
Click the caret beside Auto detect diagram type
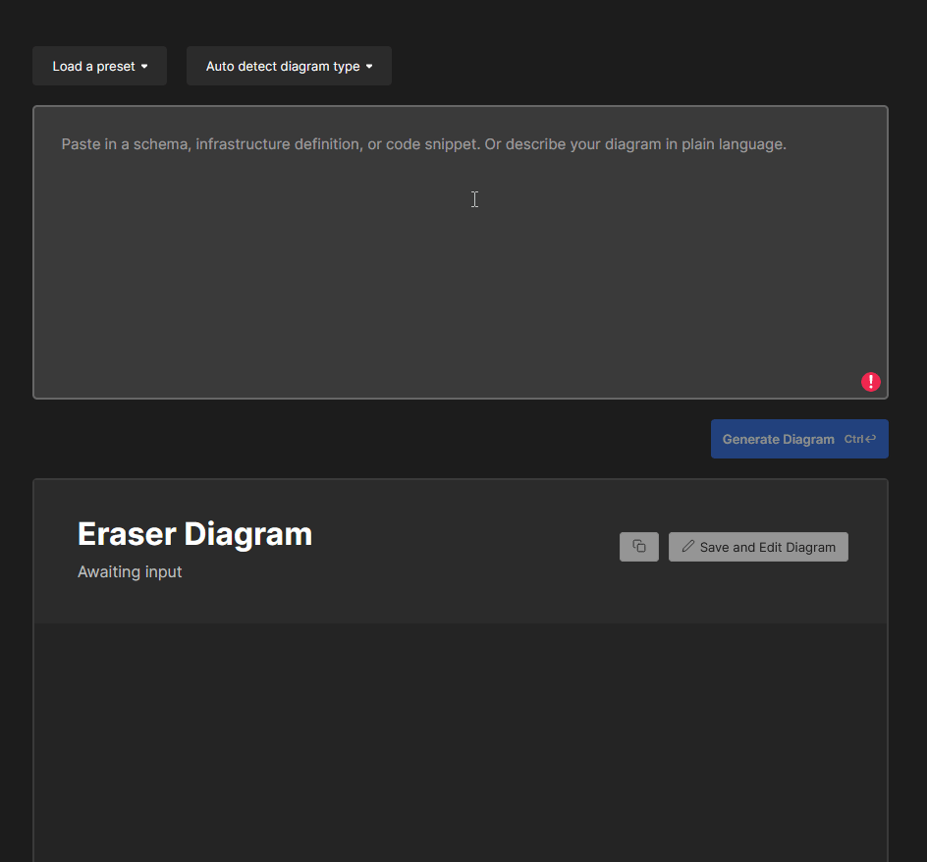[369, 67]
